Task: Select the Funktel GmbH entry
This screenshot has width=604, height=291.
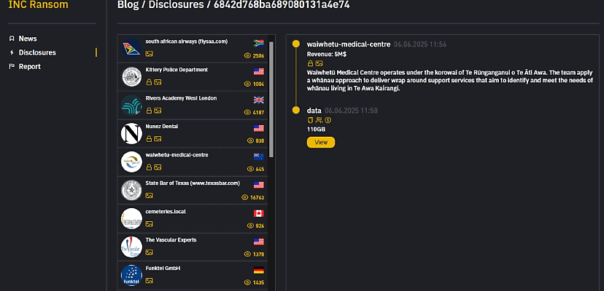Action: (x=193, y=275)
